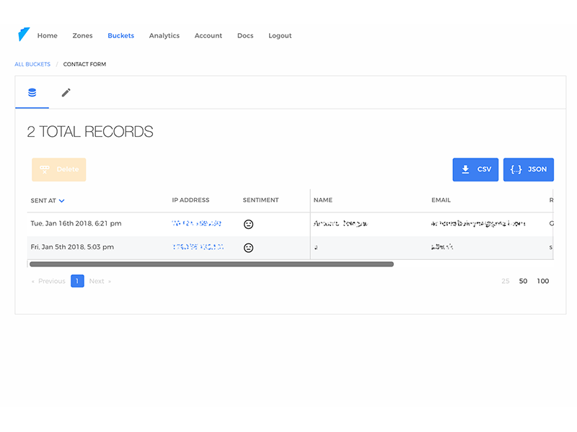Show 100 records per page

543,281
